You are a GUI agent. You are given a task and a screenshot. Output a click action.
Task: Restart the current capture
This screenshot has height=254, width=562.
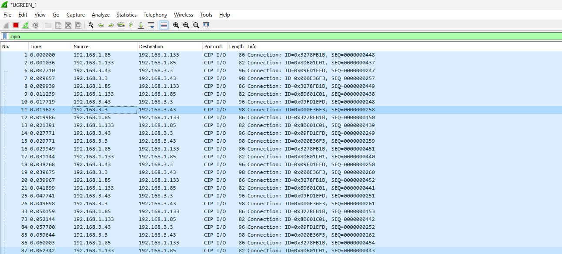click(x=26, y=25)
